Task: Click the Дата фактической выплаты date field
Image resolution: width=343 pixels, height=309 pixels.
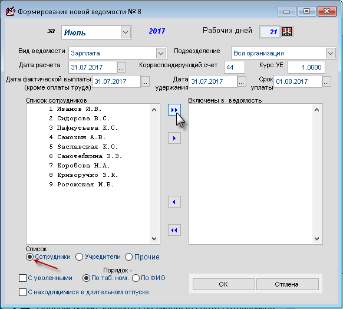Action: (116, 81)
